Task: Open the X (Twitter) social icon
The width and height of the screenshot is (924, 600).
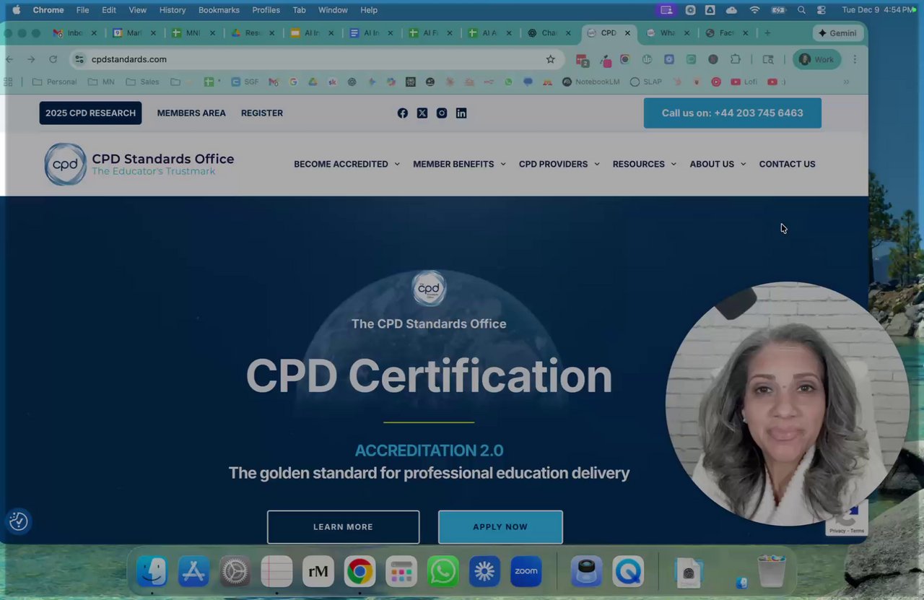Action: pos(422,113)
